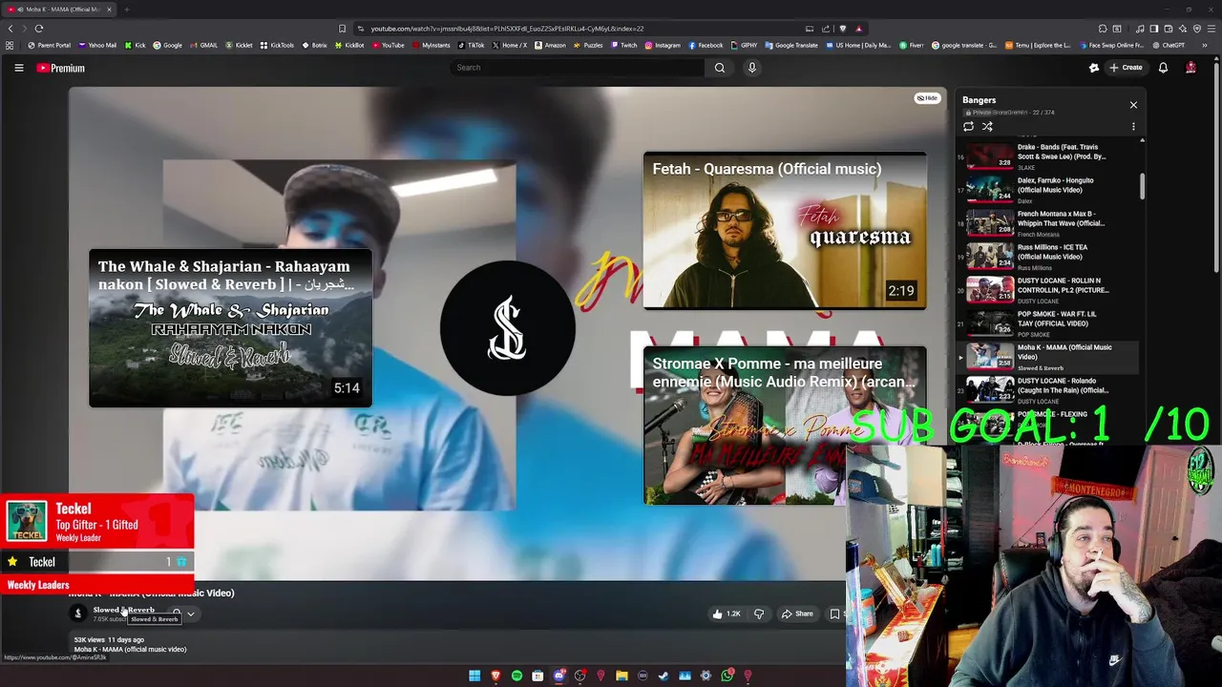Play French Montana x Max B playlist item
1222x687 pixels.
tap(1047, 223)
